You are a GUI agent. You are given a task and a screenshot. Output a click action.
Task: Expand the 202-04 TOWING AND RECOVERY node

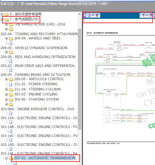6,29
